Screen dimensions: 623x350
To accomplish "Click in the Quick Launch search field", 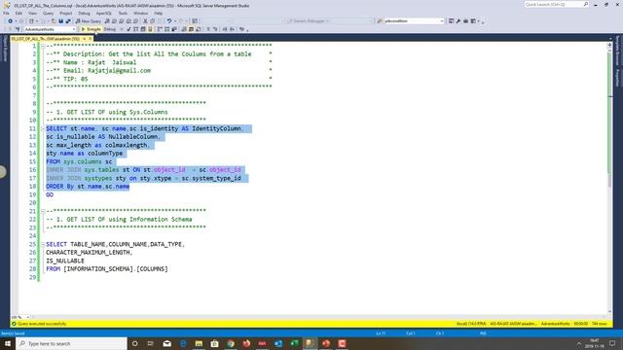I will tap(554, 4).
